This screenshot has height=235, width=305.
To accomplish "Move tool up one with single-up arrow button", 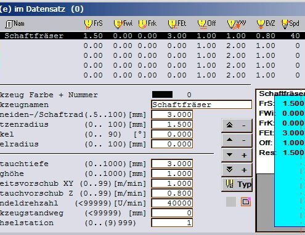I will pos(237,140).
